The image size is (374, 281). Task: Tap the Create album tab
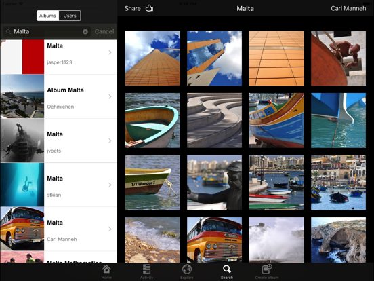(x=267, y=272)
